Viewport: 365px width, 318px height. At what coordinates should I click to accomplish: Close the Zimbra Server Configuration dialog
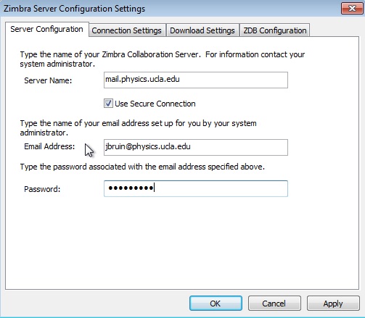pyautogui.click(x=352, y=9)
